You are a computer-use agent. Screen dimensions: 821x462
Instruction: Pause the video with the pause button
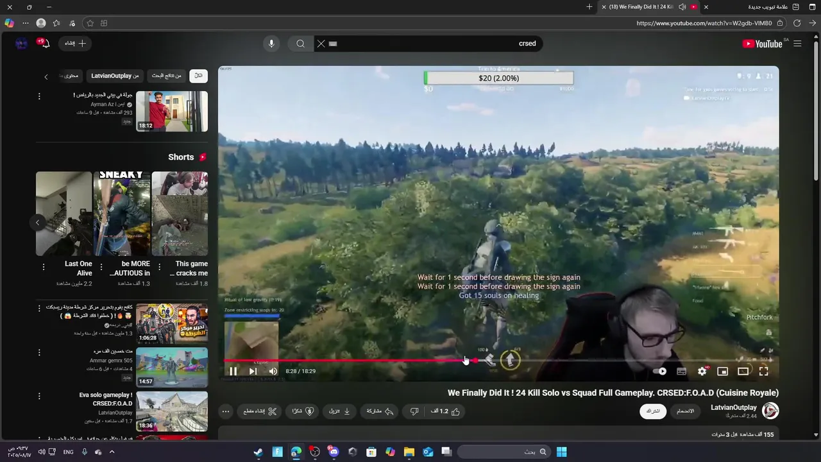(x=233, y=371)
